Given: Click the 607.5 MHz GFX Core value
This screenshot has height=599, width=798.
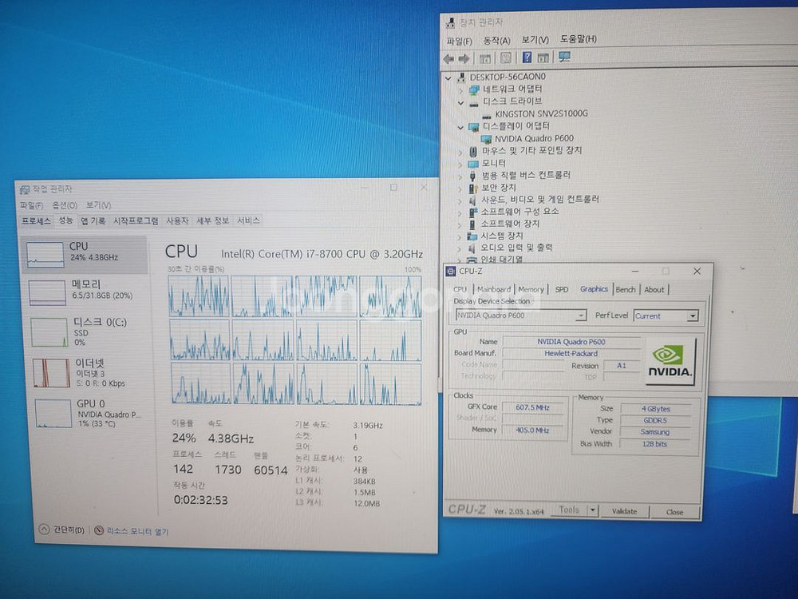Looking at the screenshot, I should (532, 407).
